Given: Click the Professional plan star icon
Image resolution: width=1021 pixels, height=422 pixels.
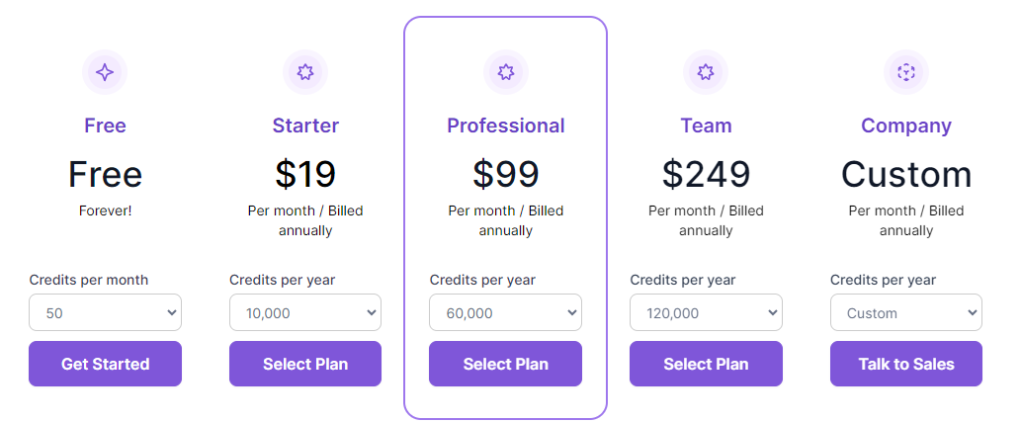Looking at the screenshot, I should pyautogui.click(x=506, y=72).
